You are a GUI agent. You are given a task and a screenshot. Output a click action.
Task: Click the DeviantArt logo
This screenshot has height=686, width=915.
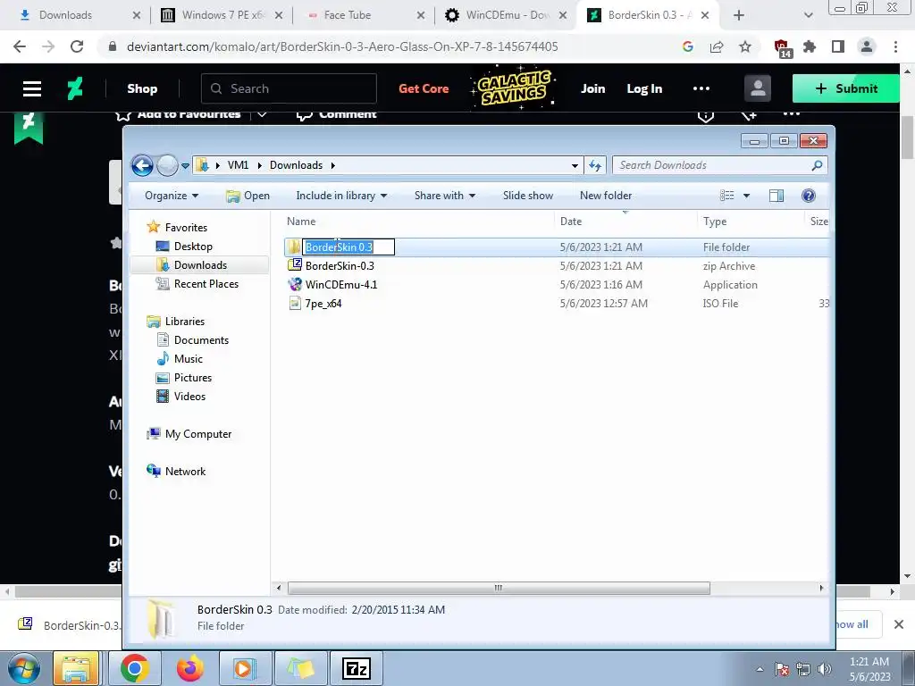click(x=75, y=88)
